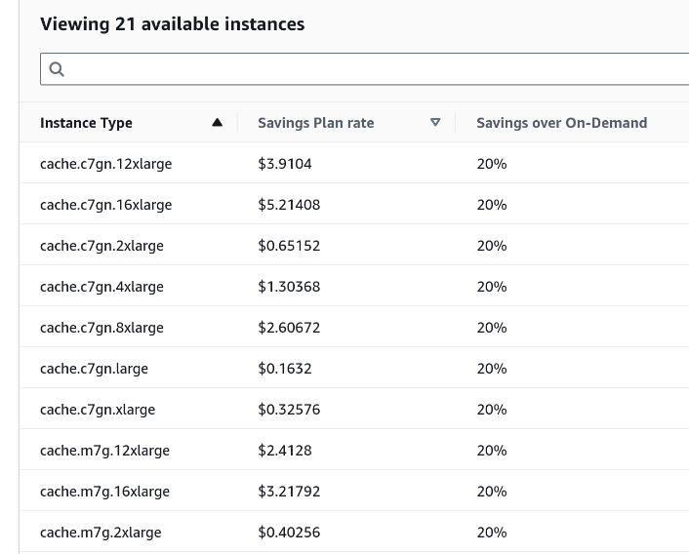
Task: Click the $0.1632 rate cell
Action: click(285, 369)
